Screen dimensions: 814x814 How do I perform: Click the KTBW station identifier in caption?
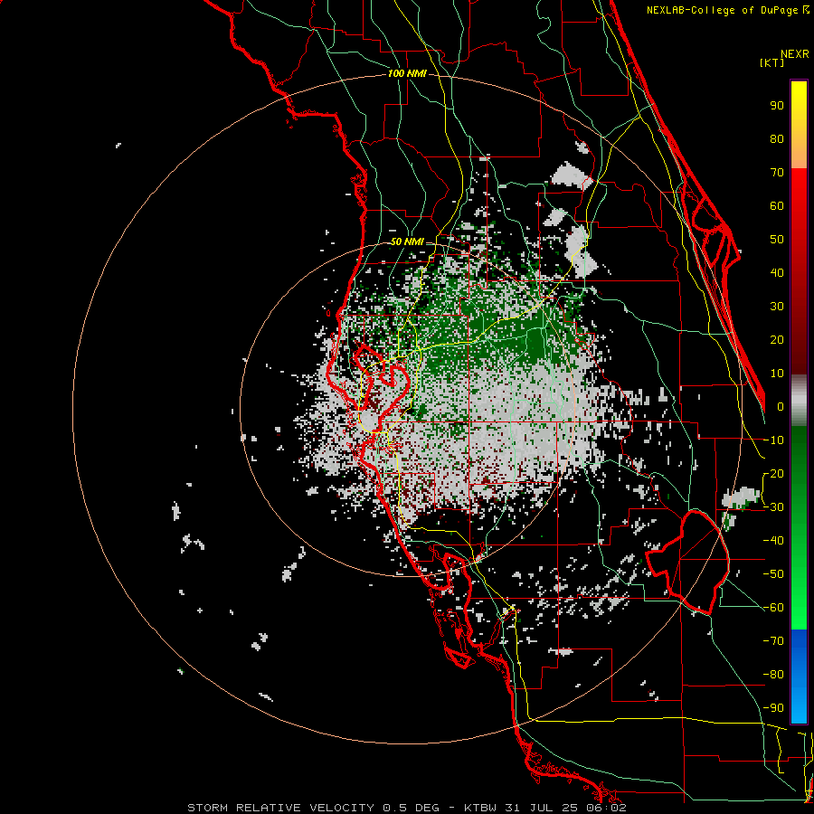481,808
